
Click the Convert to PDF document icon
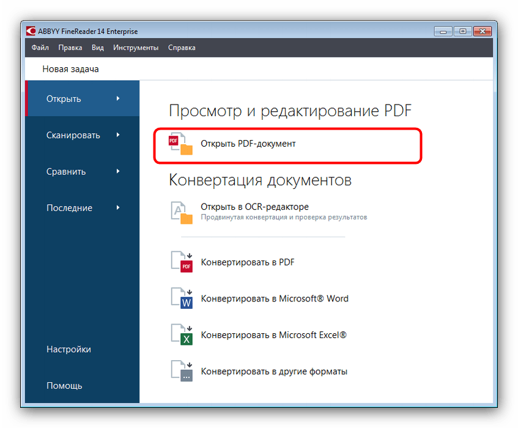(x=181, y=262)
